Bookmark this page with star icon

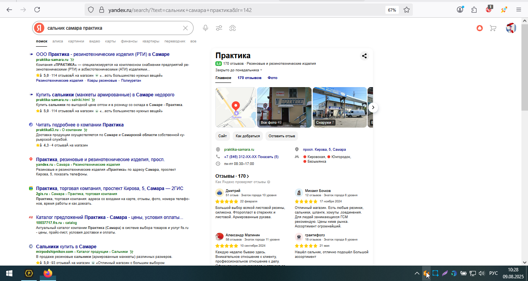[407, 10]
